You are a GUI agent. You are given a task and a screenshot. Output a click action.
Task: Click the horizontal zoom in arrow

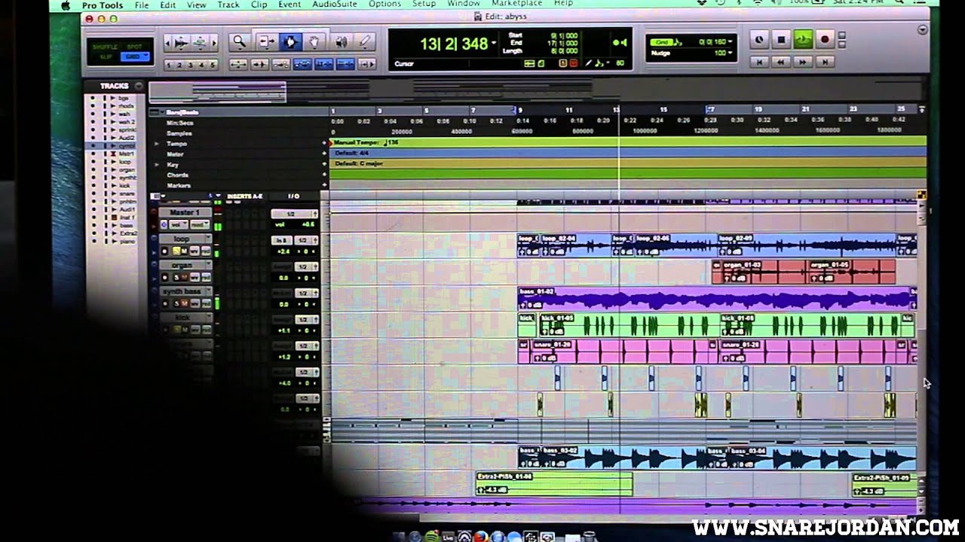tap(214, 42)
